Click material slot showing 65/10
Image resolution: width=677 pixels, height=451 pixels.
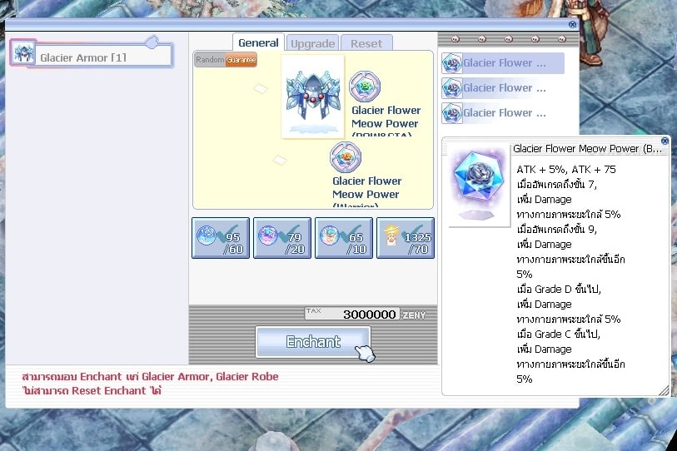[x=344, y=238]
